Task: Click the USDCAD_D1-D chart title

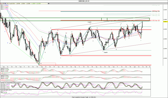Action: (x=84, y=1)
